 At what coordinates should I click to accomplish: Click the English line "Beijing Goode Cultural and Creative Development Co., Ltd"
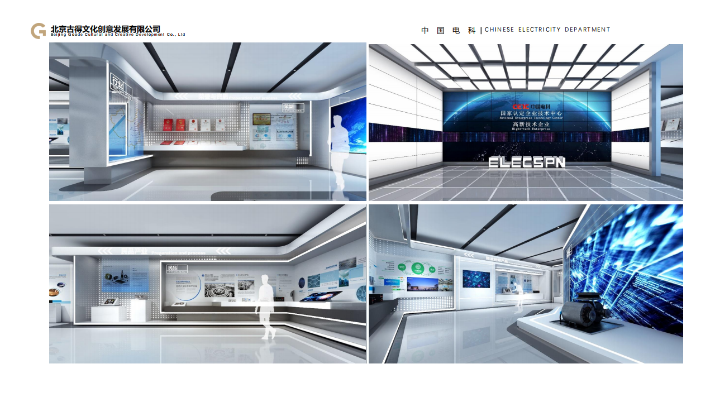tap(118, 35)
